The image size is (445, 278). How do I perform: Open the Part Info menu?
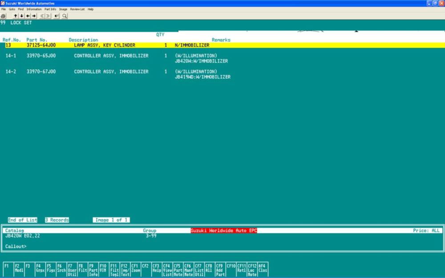[x=50, y=9]
